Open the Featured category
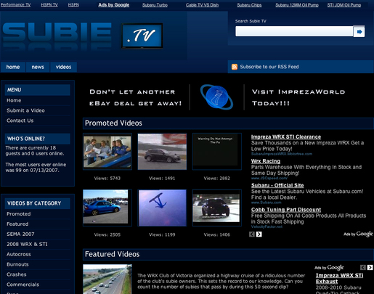Viewport: 374px width, 294px height. (x=17, y=224)
